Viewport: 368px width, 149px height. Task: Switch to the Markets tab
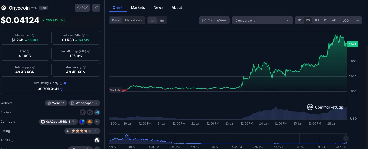coord(138,7)
